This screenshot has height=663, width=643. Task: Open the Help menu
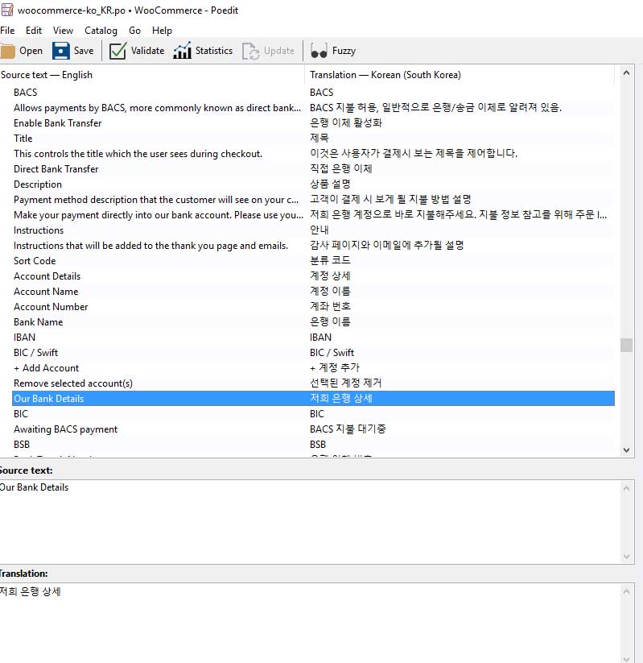162,31
